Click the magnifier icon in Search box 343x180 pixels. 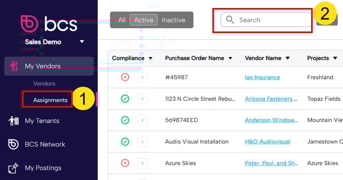tap(230, 20)
